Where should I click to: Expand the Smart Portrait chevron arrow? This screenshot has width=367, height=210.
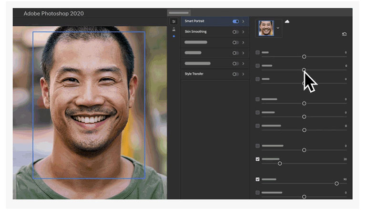click(243, 21)
